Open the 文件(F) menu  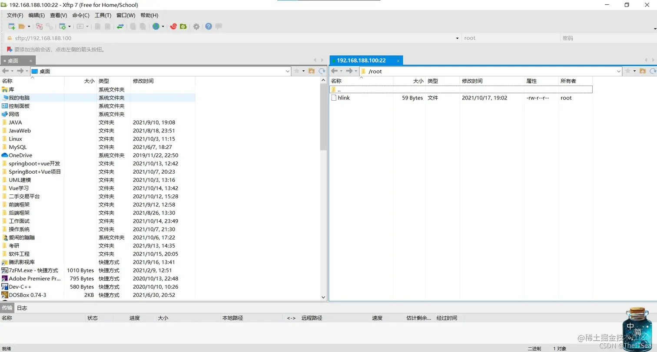15,15
